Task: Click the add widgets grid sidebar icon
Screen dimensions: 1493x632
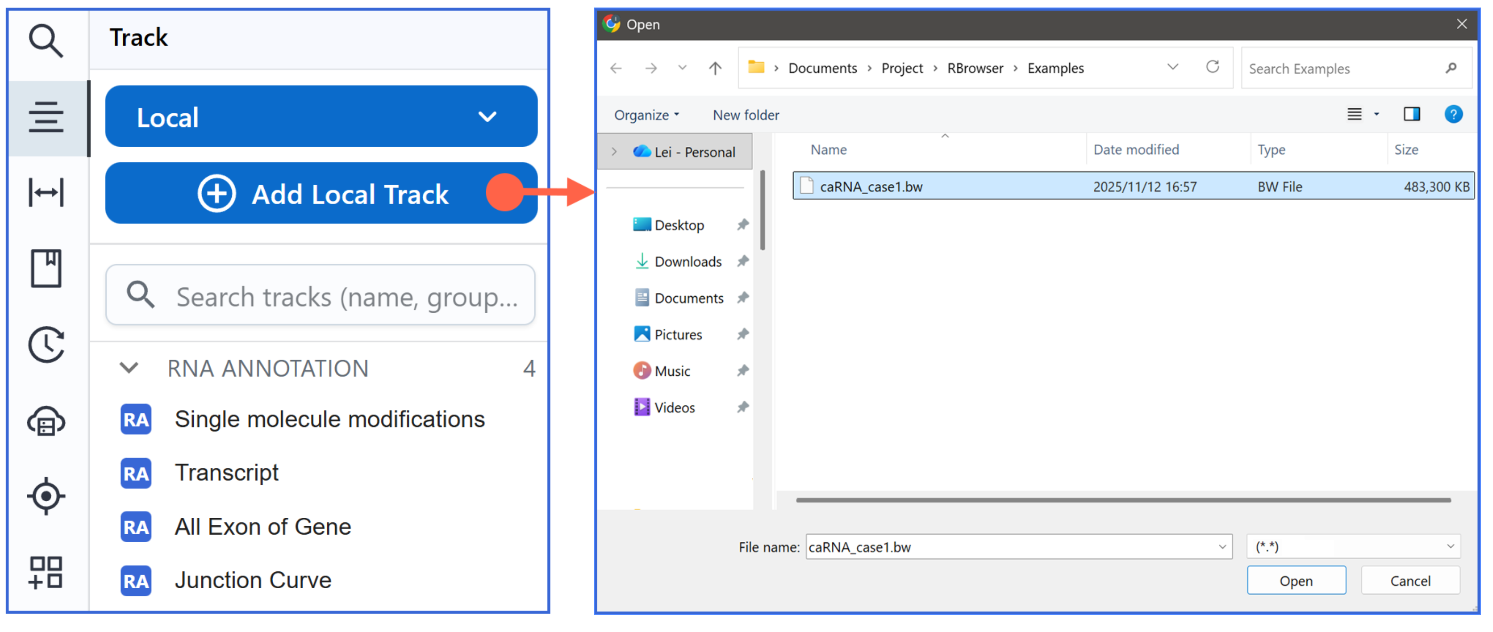Action: pyautogui.click(x=46, y=572)
